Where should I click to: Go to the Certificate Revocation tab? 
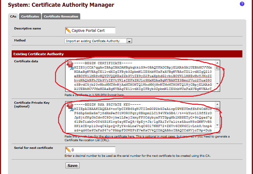tap(61, 17)
